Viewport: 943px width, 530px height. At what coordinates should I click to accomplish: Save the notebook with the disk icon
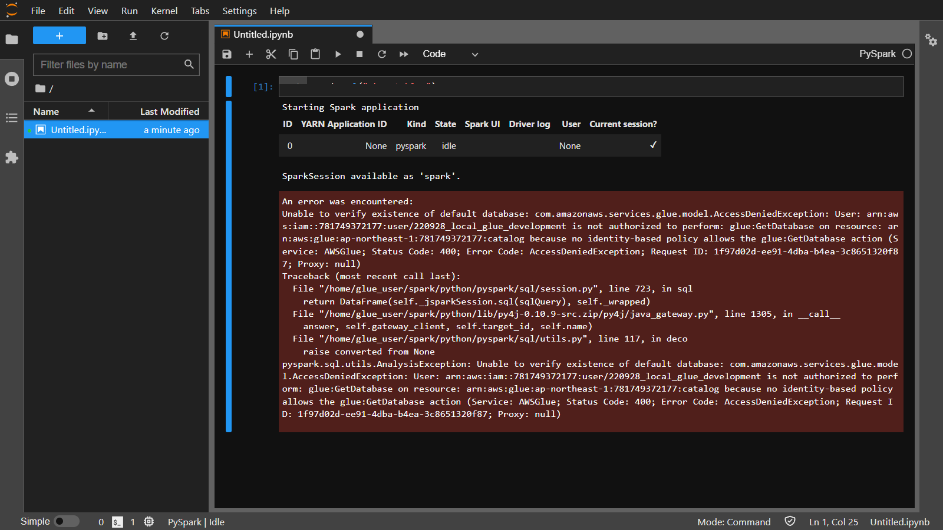227,54
